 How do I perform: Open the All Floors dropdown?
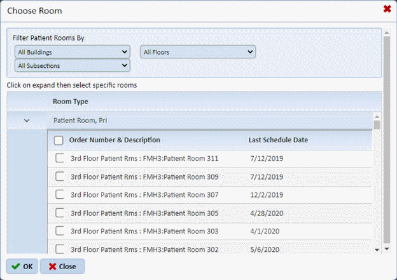(198, 51)
